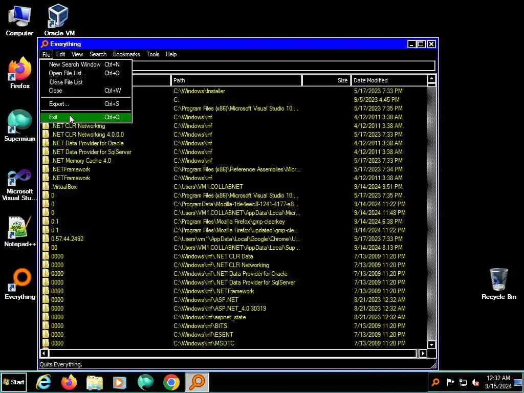Select the Supermium desktop shortcut
Screen dimensions: 524x393
(x=20, y=125)
